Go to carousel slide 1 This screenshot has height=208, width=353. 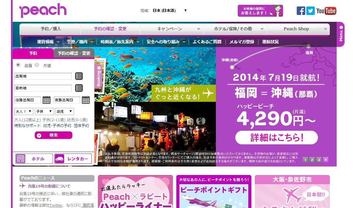point(305,160)
